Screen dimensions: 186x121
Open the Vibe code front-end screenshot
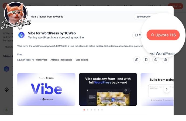pyautogui.click(x=108, y=90)
